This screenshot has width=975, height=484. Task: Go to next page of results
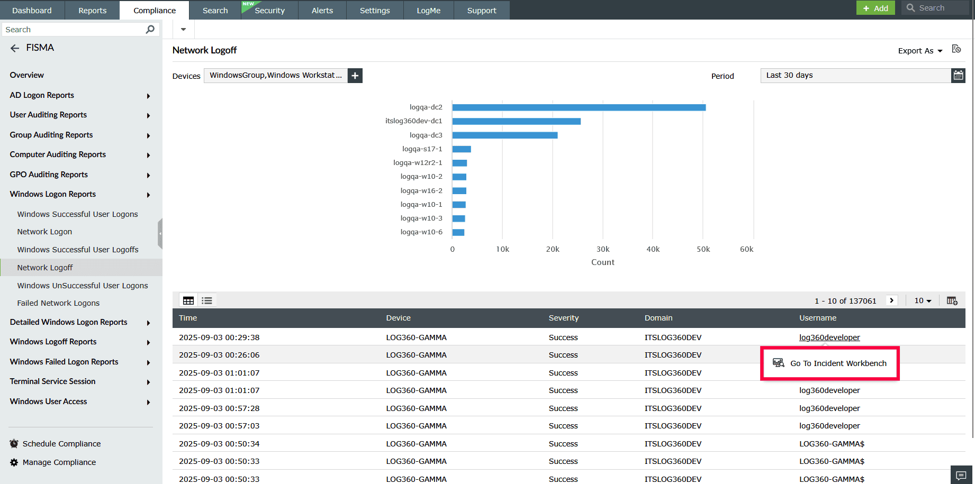pyautogui.click(x=891, y=300)
